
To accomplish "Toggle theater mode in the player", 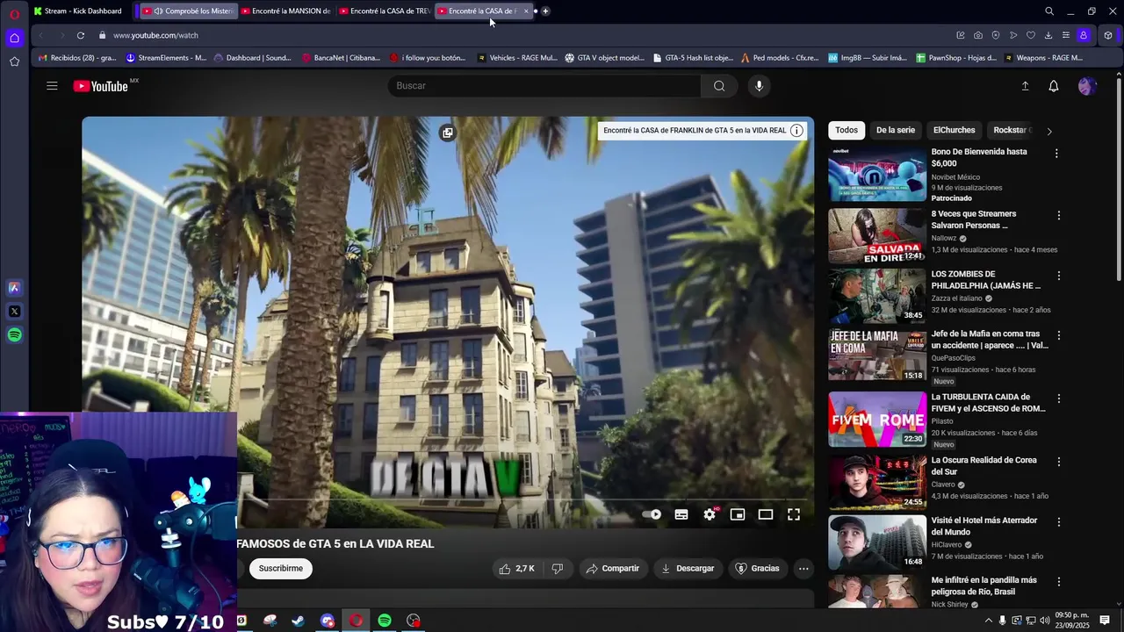I will (x=766, y=514).
